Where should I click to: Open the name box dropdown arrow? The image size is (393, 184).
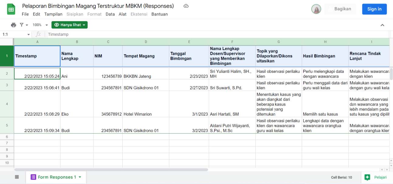tap(29, 35)
